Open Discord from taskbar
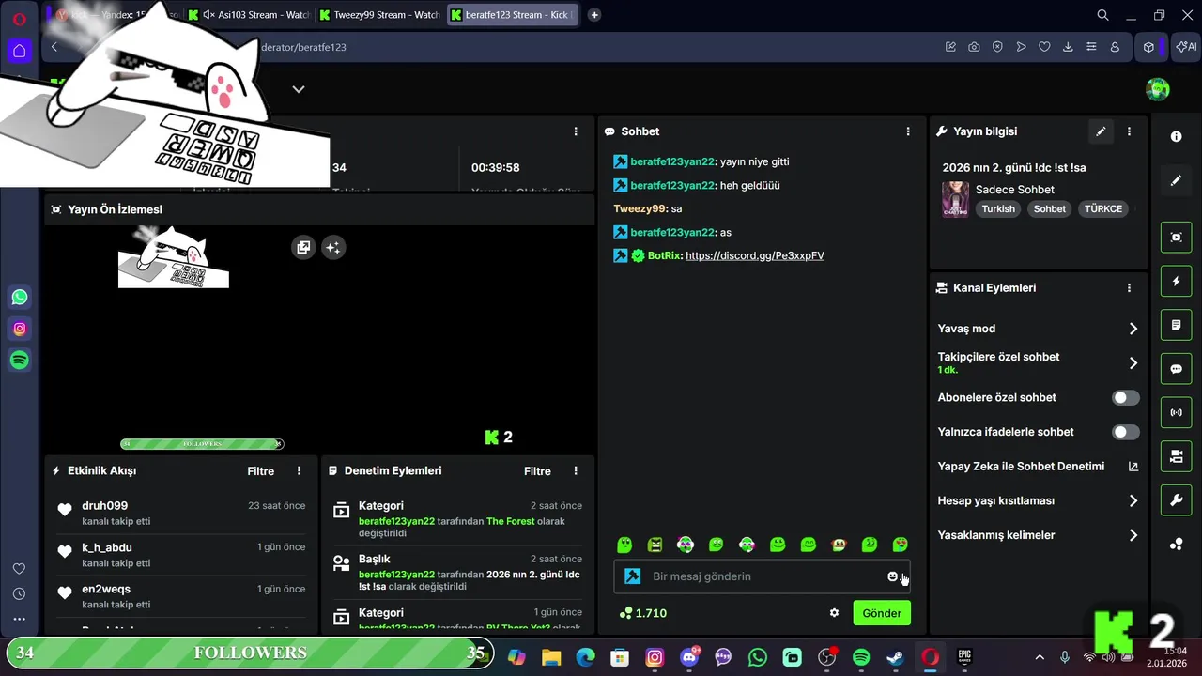The image size is (1202, 676). 689,657
